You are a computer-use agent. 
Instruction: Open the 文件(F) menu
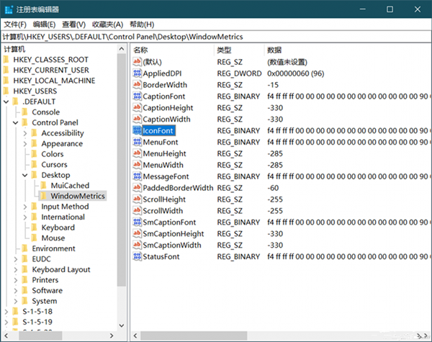15,24
